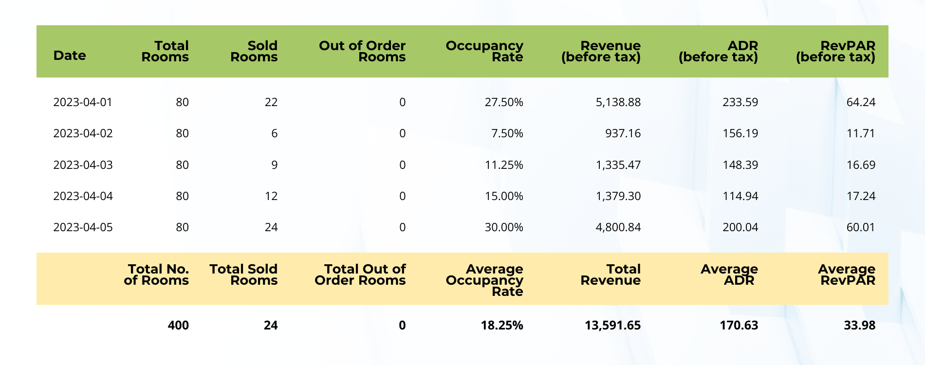This screenshot has height=365, width=925.
Task: Select the Total Revenue summary header
Action: [x=610, y=274]
